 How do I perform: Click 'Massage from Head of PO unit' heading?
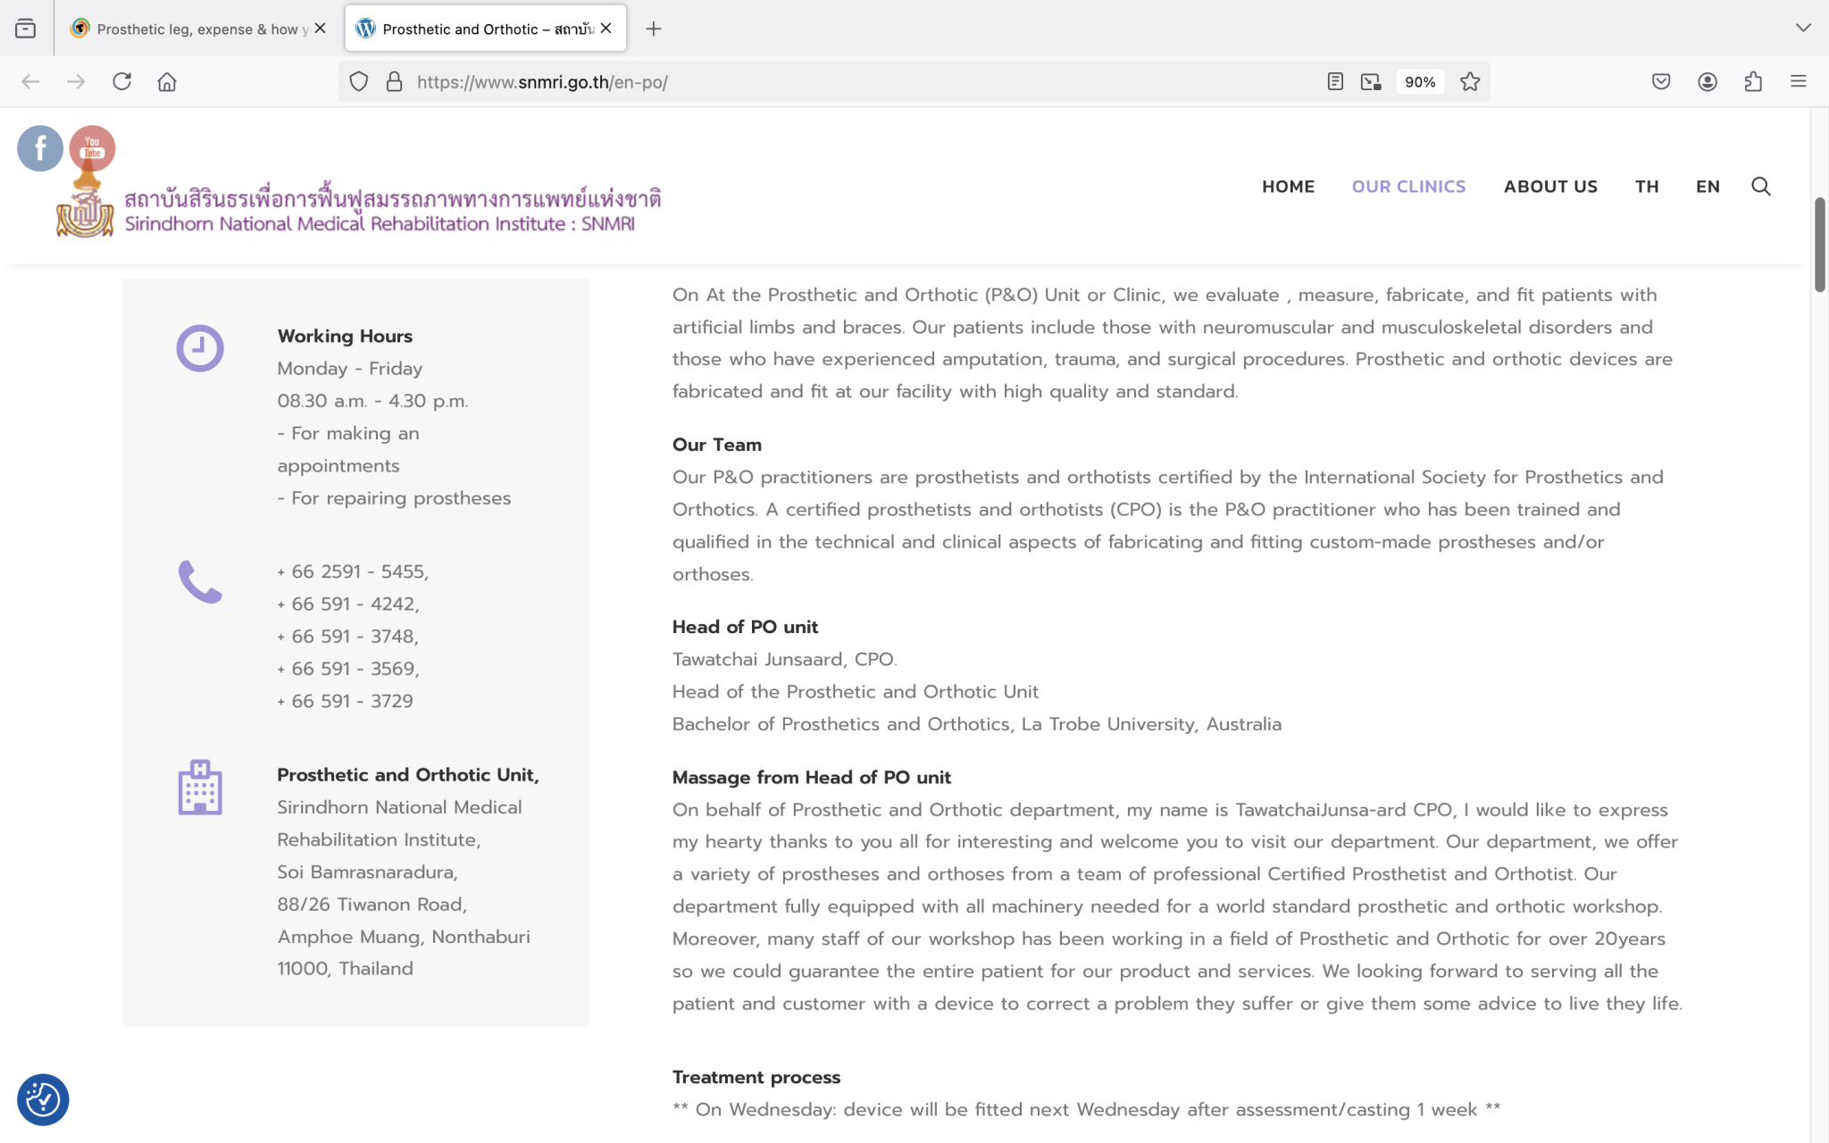811,778
